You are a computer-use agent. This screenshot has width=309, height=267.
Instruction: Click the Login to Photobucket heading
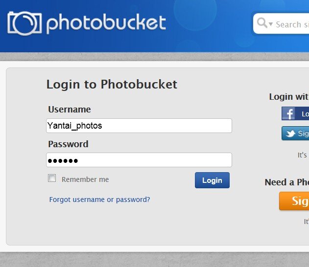(112, 85)
